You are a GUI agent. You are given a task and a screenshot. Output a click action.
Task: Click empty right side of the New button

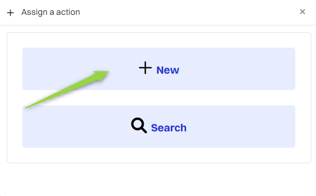pyautogui.click(x=242, y=69)
